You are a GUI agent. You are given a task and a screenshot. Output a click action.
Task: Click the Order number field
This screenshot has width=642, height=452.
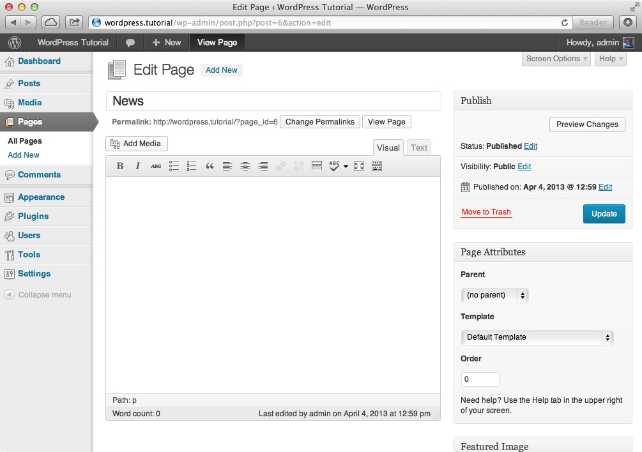tap(480, 379)
